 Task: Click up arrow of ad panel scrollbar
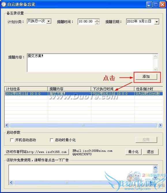click(x=155, y=167)
